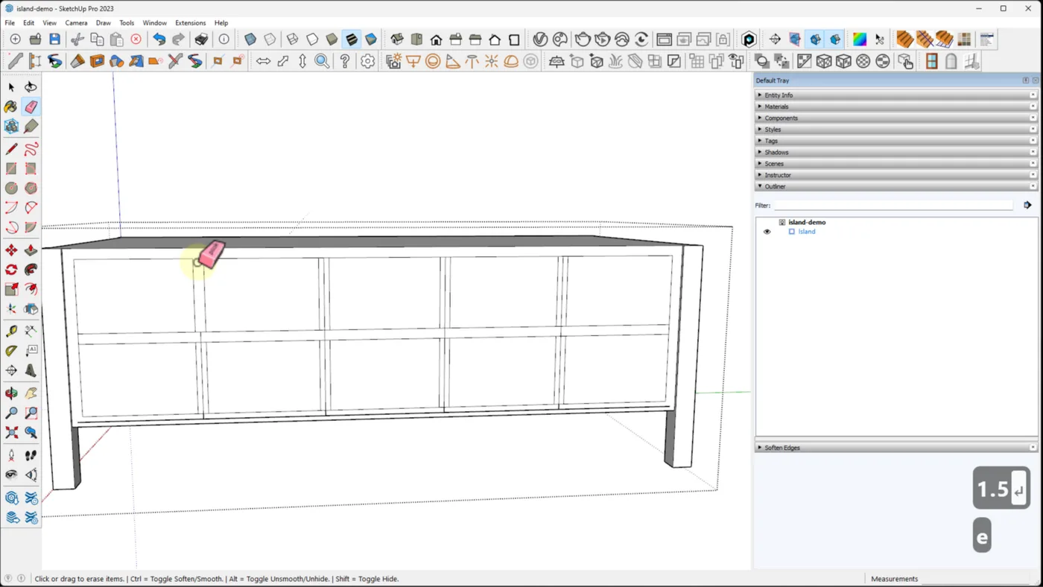Choose the Tape Measure tool

pyautogui.click(x=11, y=331)
